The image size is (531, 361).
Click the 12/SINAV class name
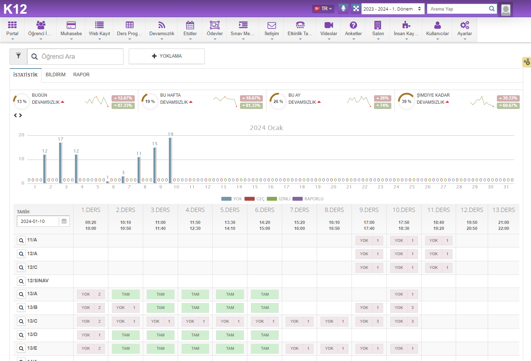tap(38, 281)
